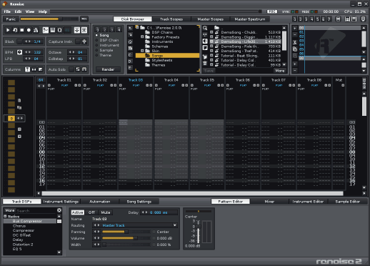The height and width of the screenshot is (266, 370).
Task: Stop playback with the Stop button
Action: coord(22,30)
